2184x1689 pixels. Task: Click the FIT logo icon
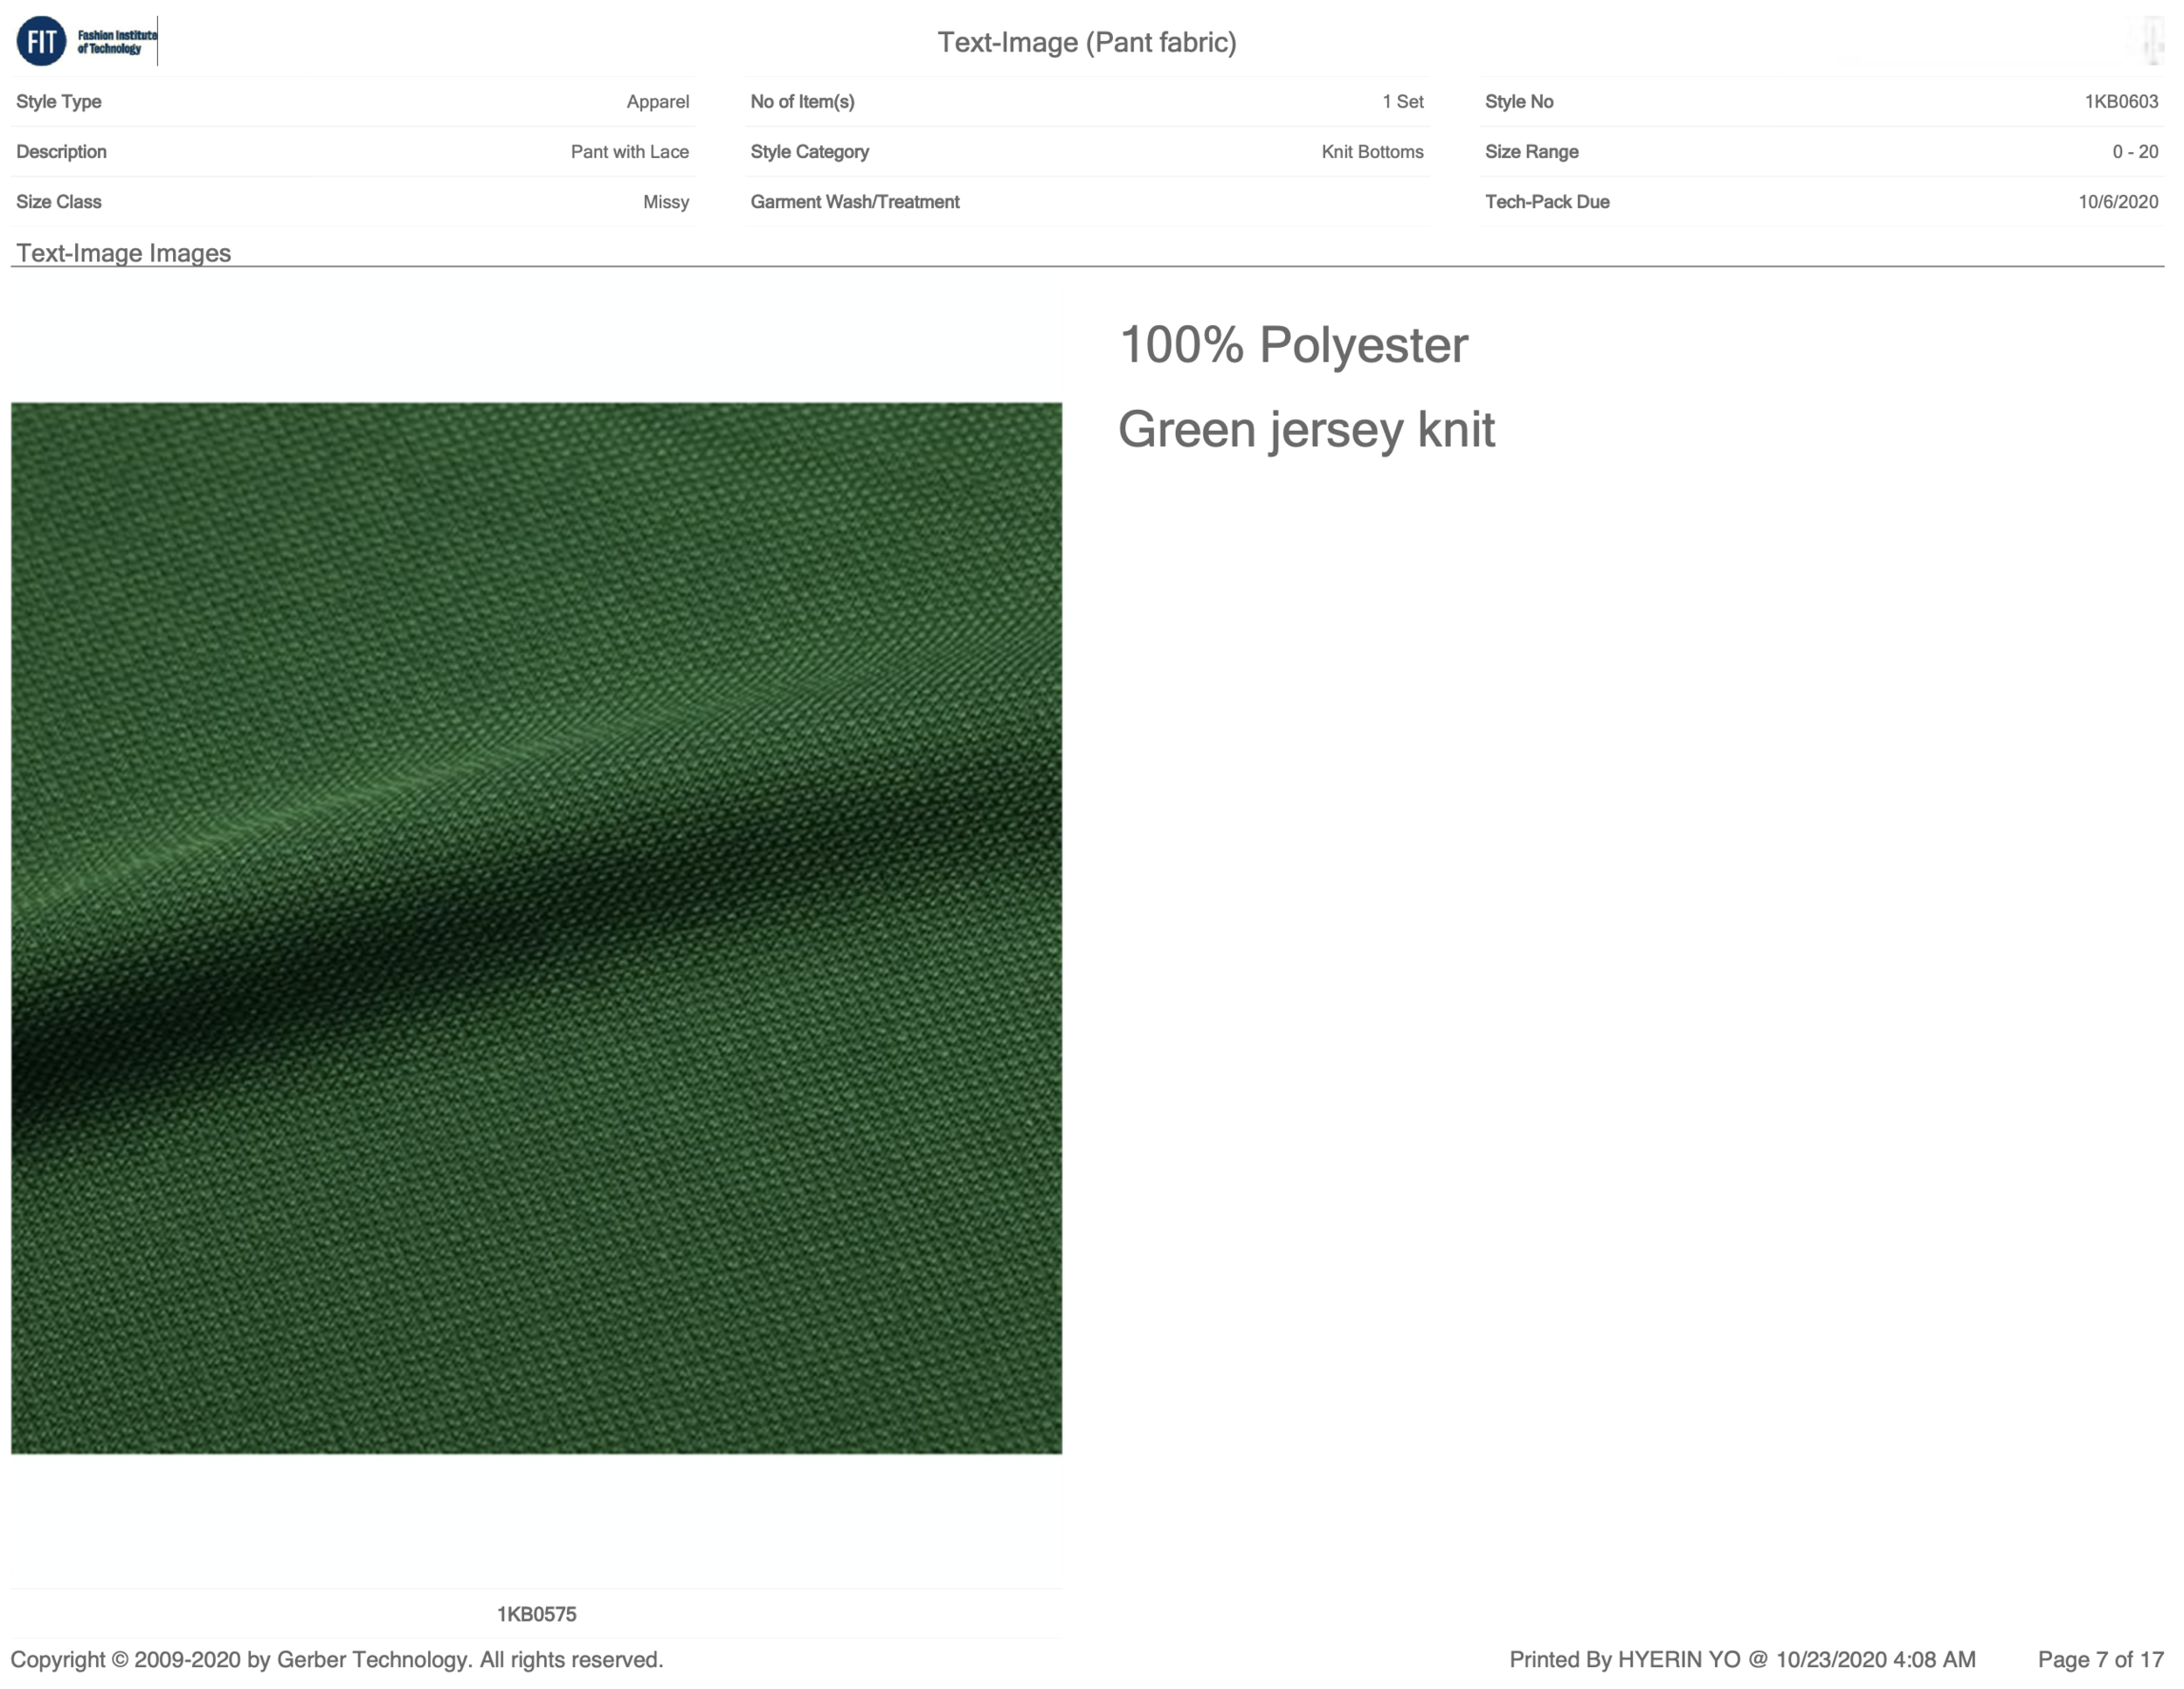pyautogui.click(x=42, y=41)
